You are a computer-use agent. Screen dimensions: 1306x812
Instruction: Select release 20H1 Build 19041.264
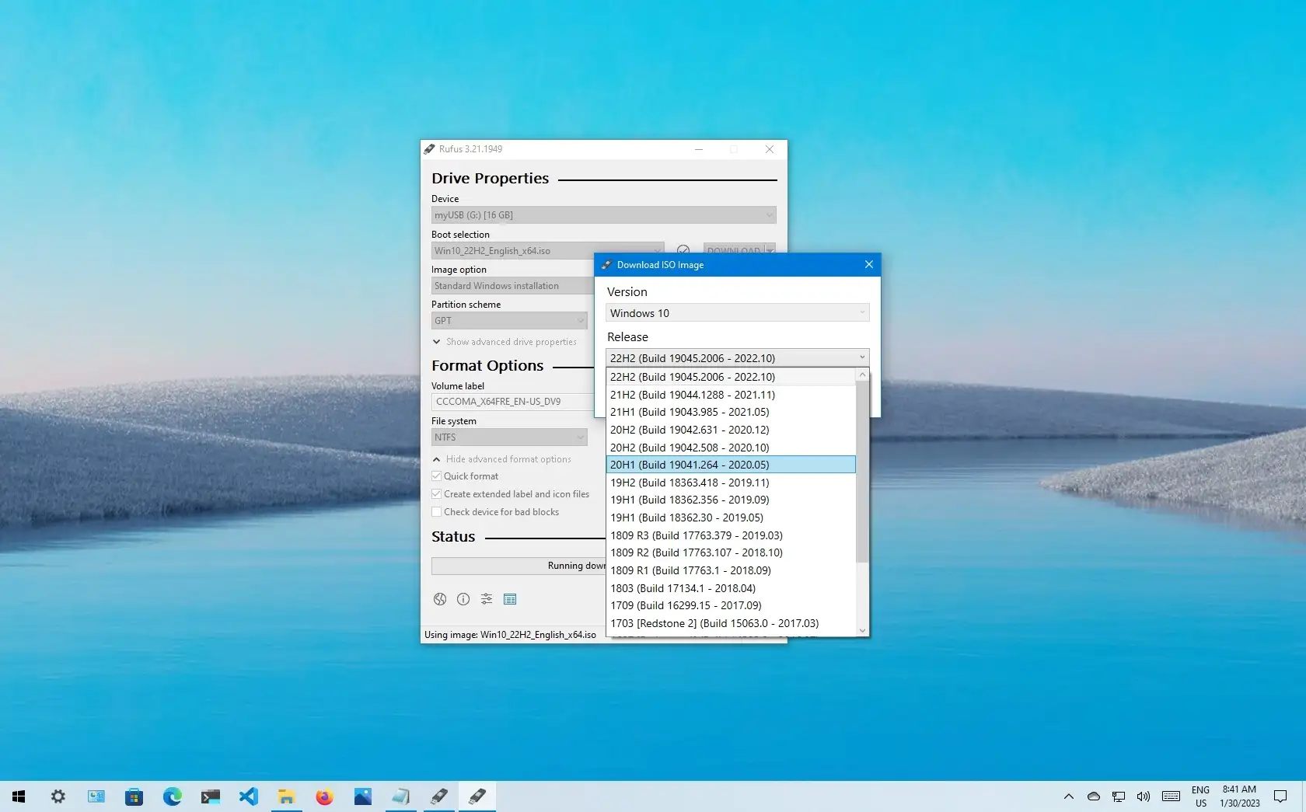click(x=731, y=465)
